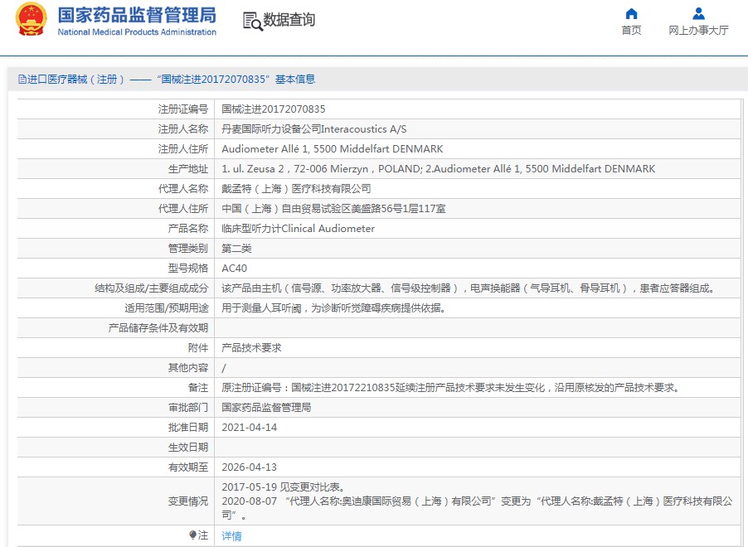Select change entry 2017-05-19 见变更对比表
This screenshot has height=547, width=748.
(x=284, y=486)
